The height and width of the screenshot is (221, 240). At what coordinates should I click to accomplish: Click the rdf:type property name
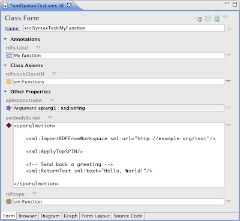click(x=15, y=194)
